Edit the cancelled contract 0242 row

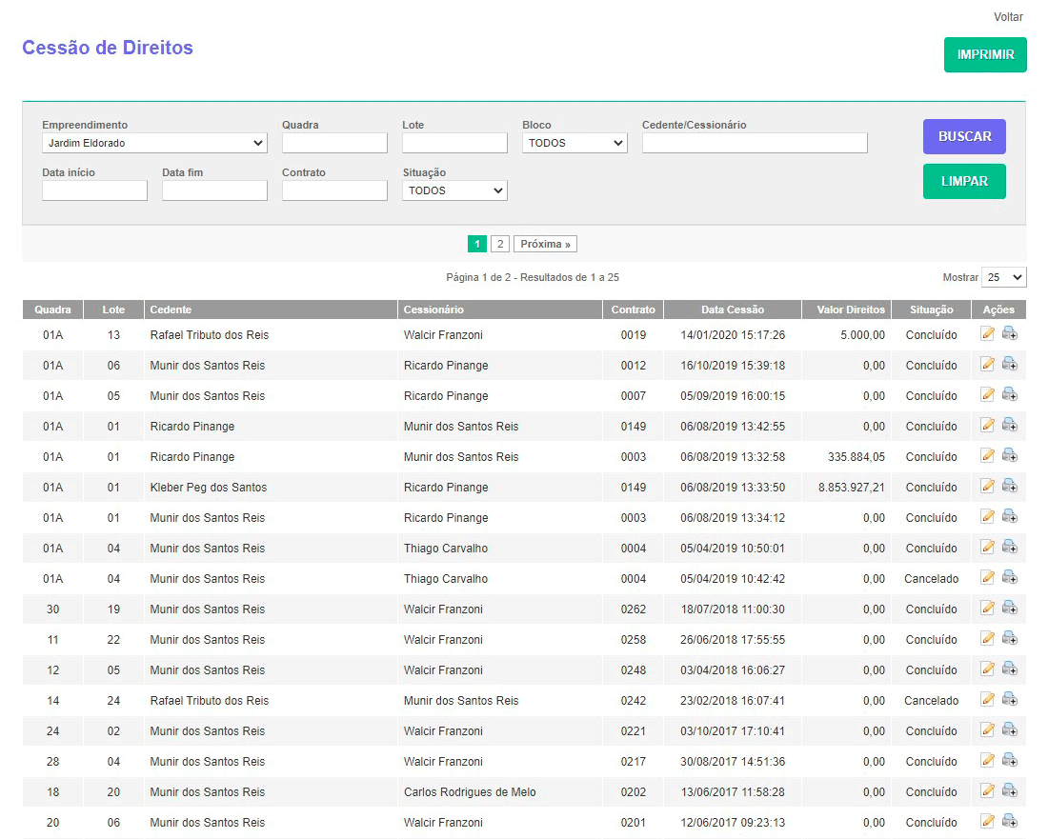click(987, 699)
